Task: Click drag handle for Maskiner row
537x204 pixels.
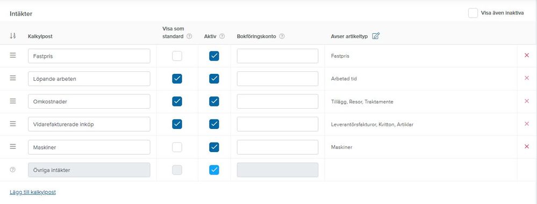Action: click(x=13, y=147)
